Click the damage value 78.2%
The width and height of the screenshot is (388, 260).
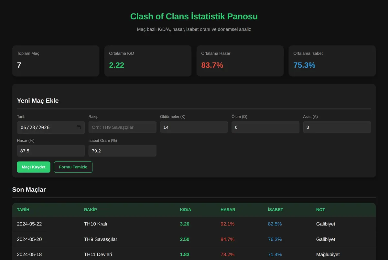point(228,255)
